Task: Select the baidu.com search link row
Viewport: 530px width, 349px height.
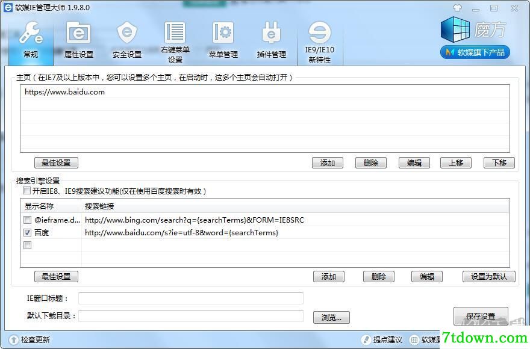Action: pos(265,232)
